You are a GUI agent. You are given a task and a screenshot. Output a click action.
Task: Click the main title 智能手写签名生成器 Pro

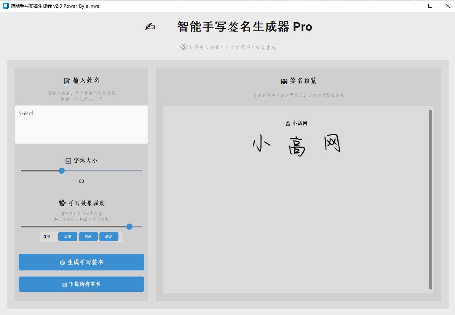click(244, 27)
